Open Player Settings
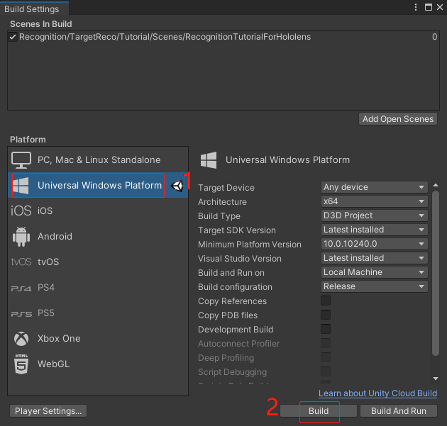 pyautogui.click(x=48, y=411)
